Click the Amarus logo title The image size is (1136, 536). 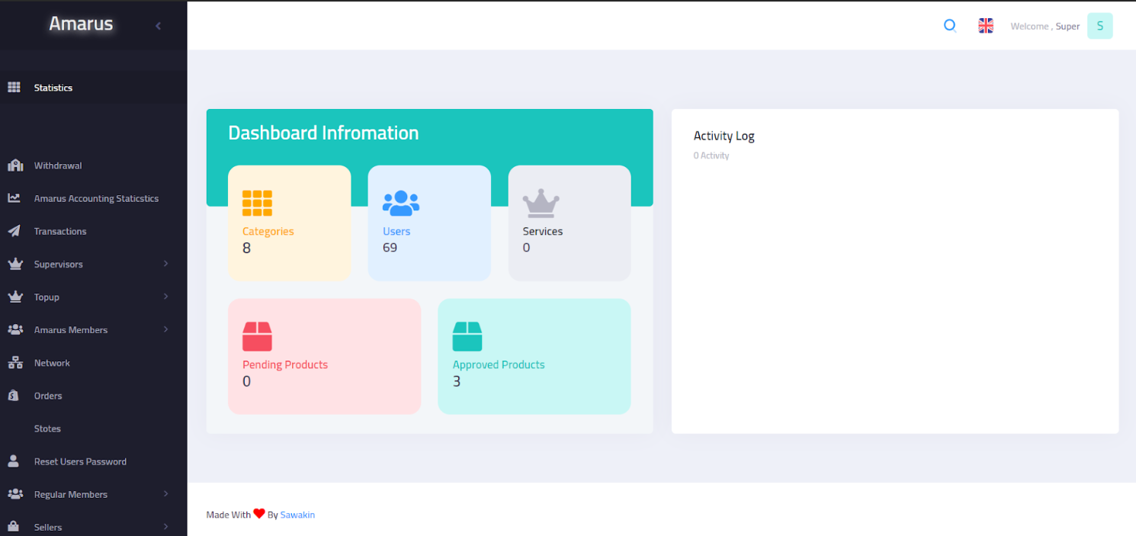click(81, 24)
